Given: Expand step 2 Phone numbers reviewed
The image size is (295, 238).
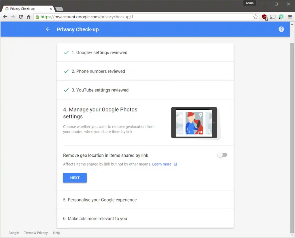Looking at the screenshot, I should [145, 71].
